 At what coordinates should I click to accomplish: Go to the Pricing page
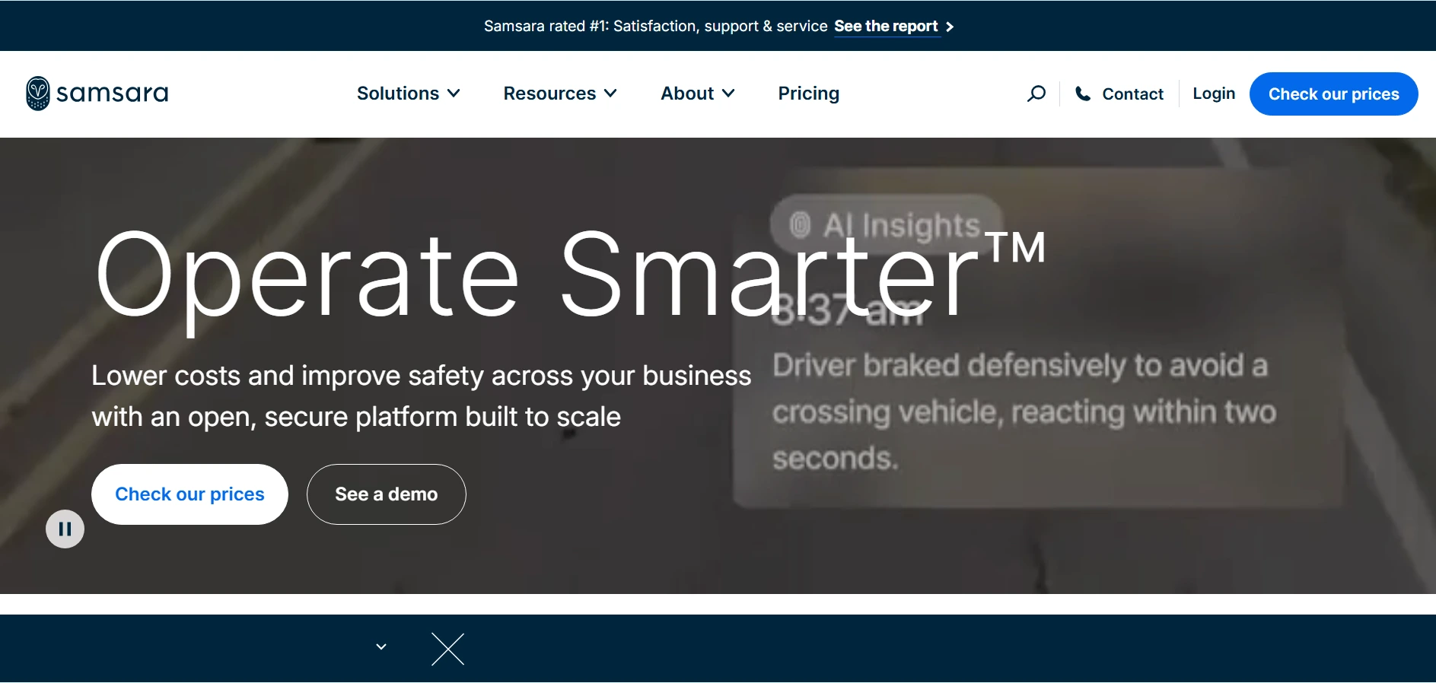808,94
